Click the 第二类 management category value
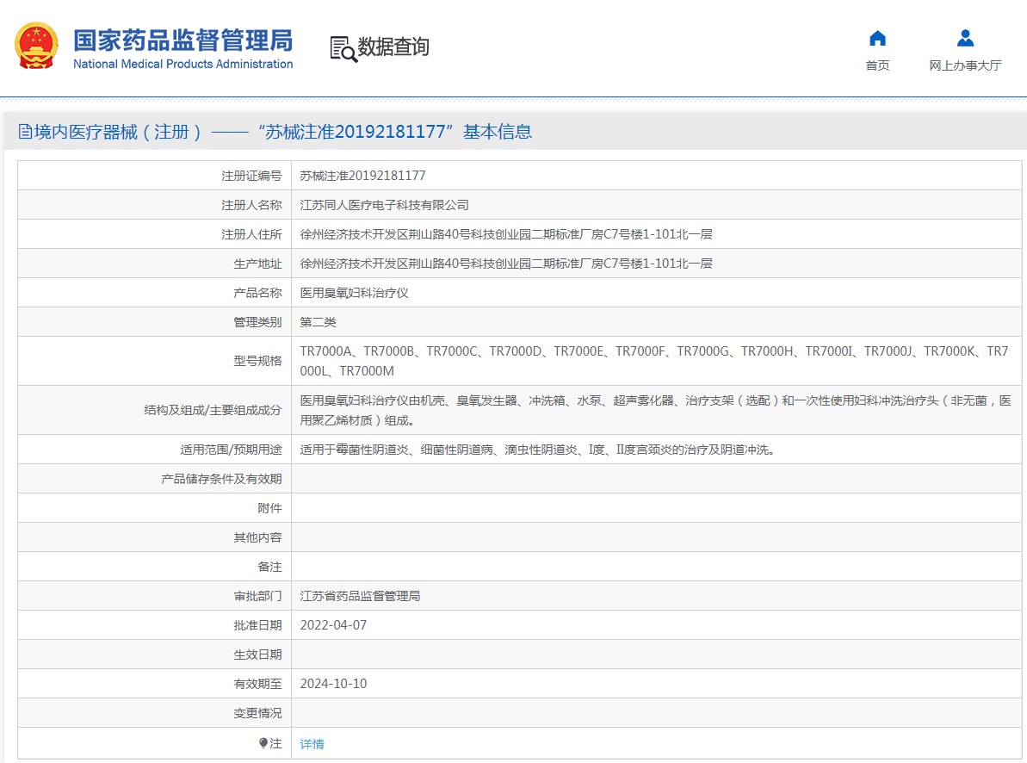 pyautogui.click(x=318, y=322)
